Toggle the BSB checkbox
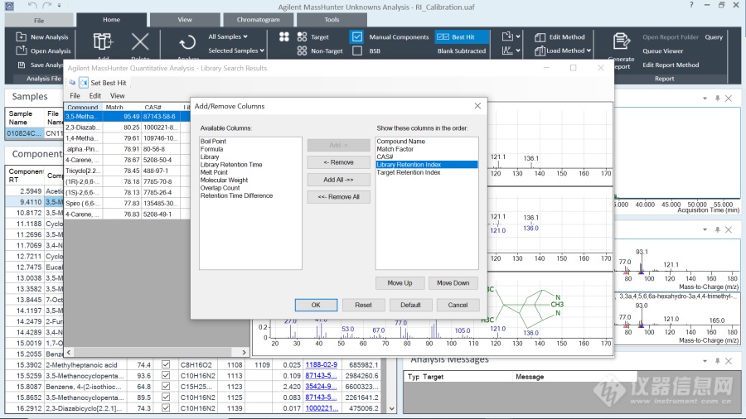 click(x=356, y=51)
